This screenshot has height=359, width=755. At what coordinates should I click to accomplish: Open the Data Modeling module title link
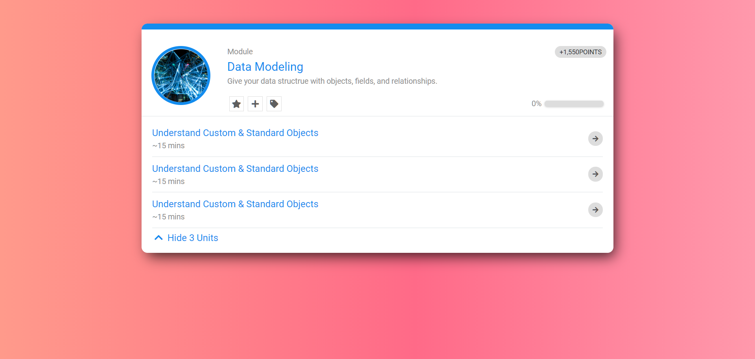click(x=265, y=67)
